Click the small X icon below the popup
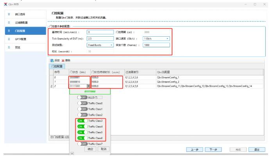 (x=72, y=155)
